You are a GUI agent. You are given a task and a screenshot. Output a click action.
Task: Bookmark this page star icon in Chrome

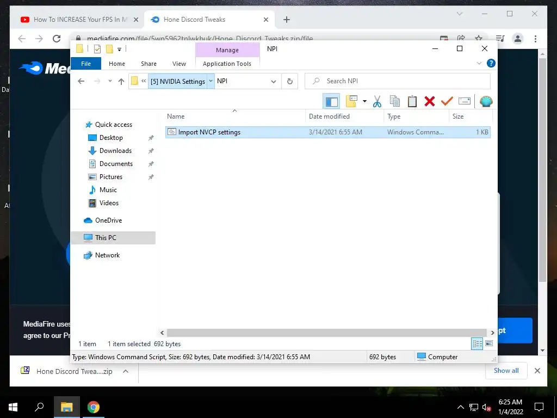(479, 38)
